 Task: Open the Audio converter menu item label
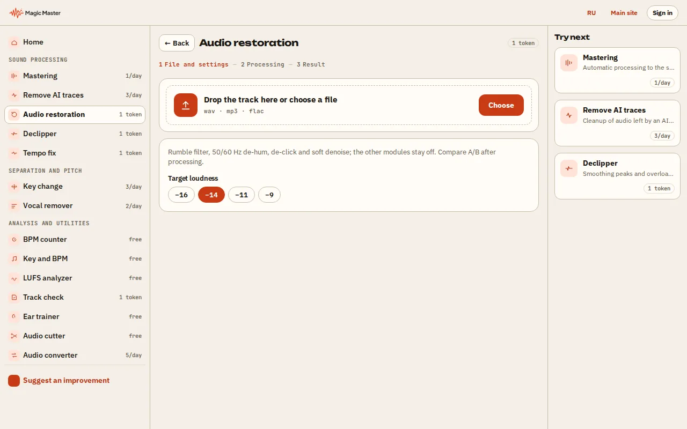pos(50,356)
